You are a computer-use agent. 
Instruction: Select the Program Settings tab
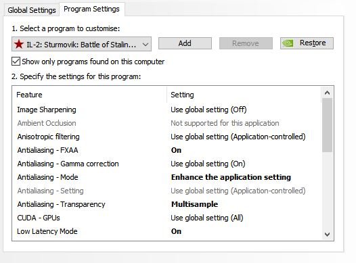91,9
